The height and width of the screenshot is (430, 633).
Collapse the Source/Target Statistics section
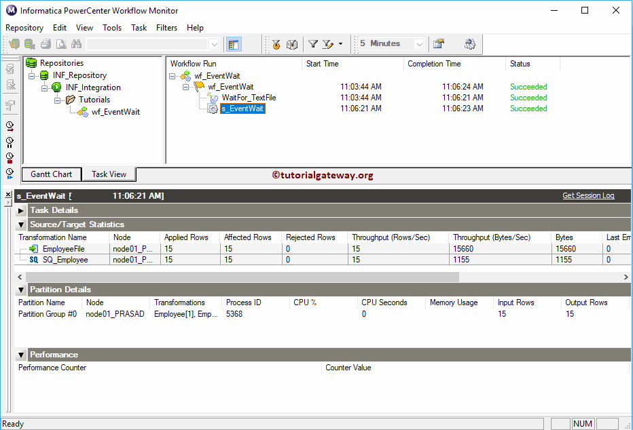(x=21, y=224)
